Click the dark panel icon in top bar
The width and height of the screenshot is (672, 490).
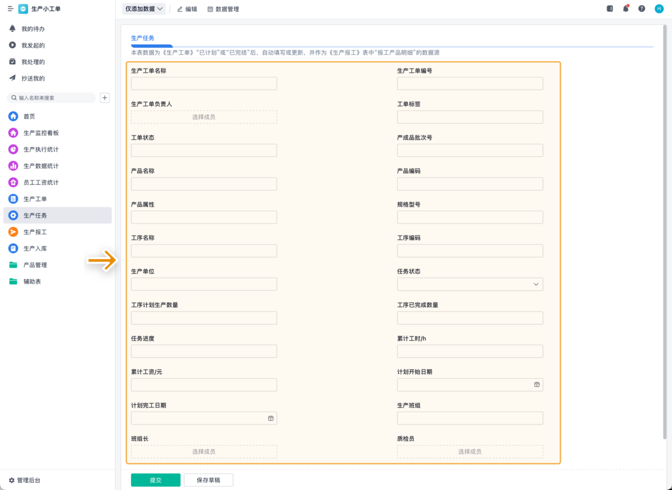[x=610, y=8]
